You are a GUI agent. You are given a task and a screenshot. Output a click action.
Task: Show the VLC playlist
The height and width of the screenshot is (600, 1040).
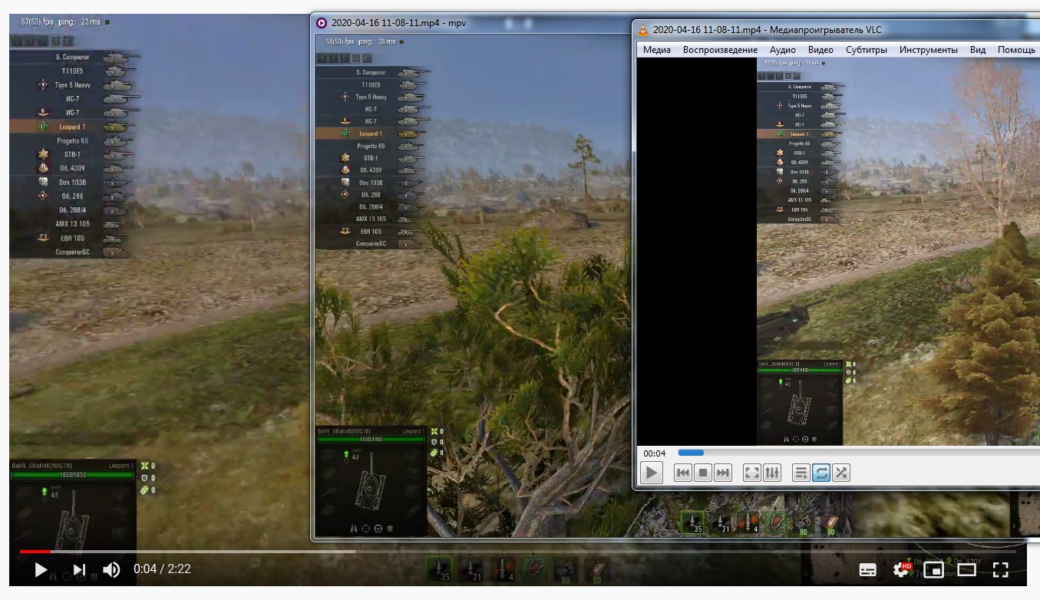click(801, 473)
